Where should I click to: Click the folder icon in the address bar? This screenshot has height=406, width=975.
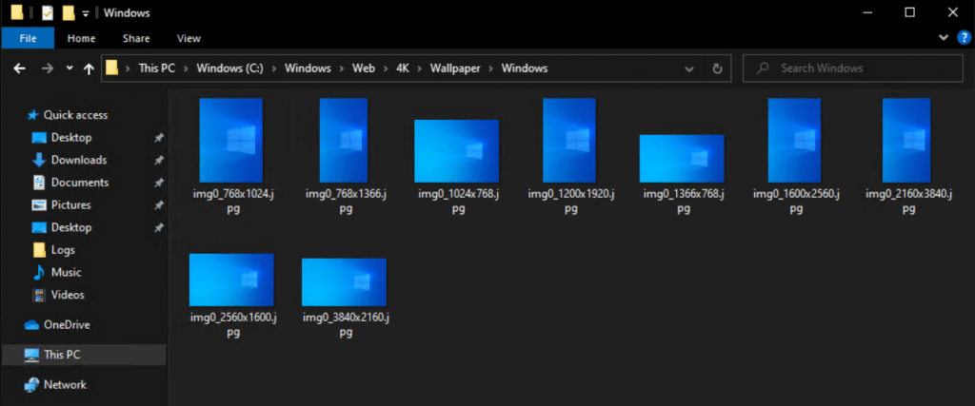(x=112, y=68)
